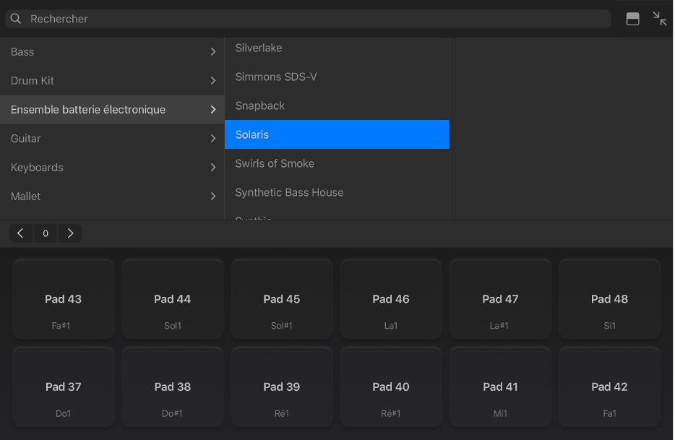Tap Pad 37 Do1
The image size is (675, 440).
point(64,387)
